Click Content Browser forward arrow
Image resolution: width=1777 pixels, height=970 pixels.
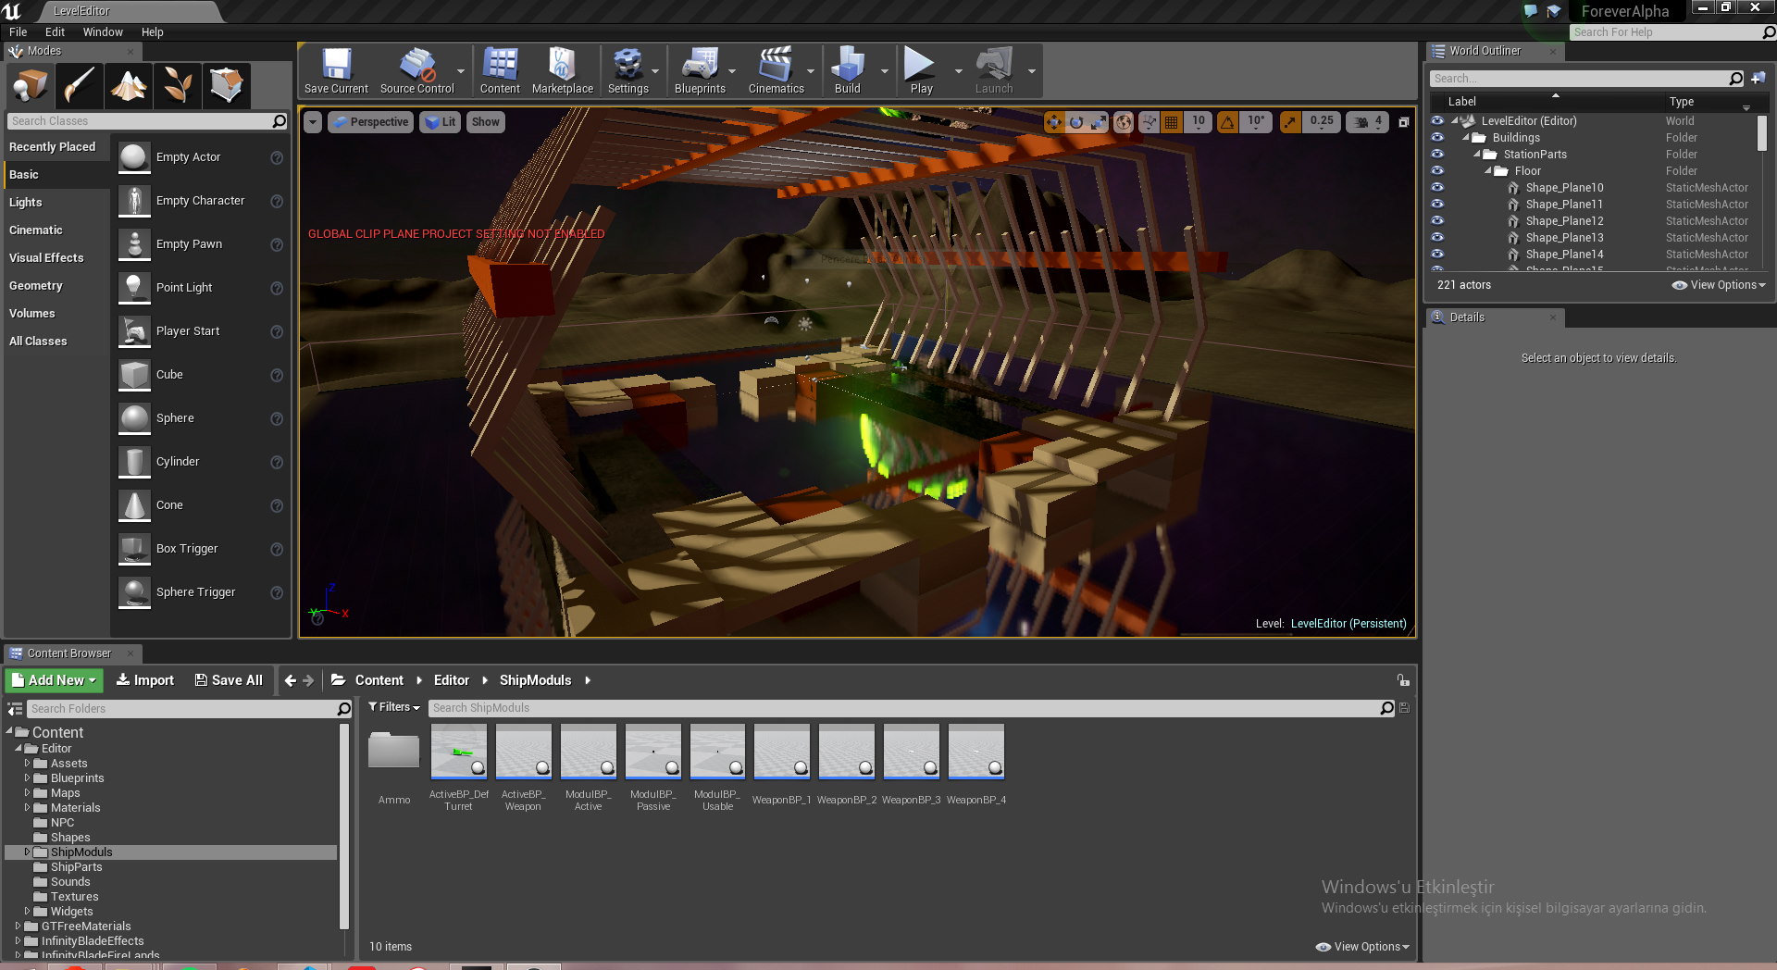click(308, 680)
